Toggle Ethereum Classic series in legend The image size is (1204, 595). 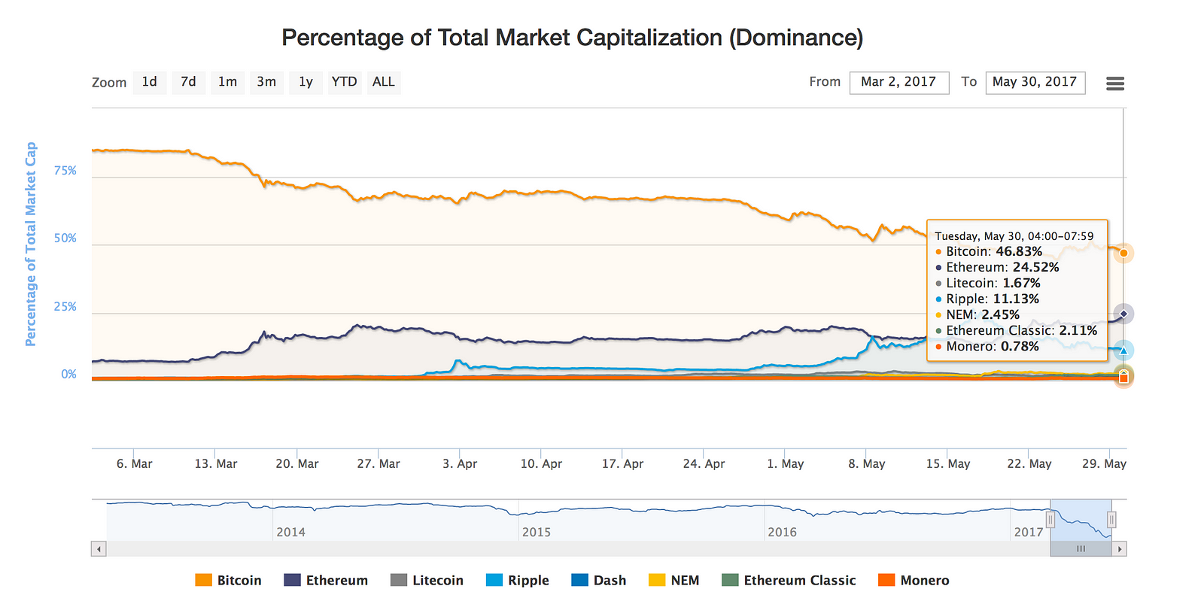tap(789, 580)
